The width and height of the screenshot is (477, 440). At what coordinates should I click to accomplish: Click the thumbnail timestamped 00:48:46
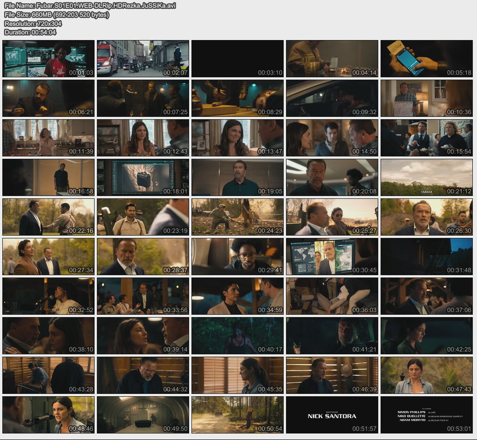pyautogui.click(x=48, y=415)
